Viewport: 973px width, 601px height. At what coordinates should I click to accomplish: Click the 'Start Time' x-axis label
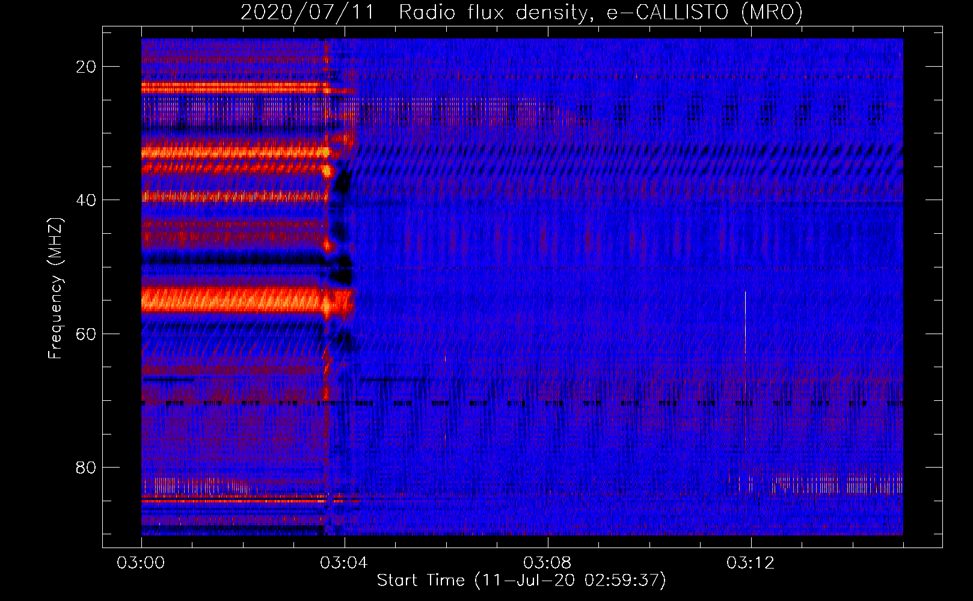pos(521,581)
